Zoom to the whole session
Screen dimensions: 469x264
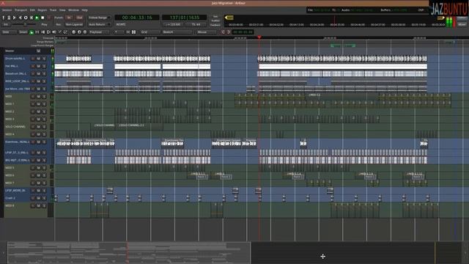pos(85,32)
